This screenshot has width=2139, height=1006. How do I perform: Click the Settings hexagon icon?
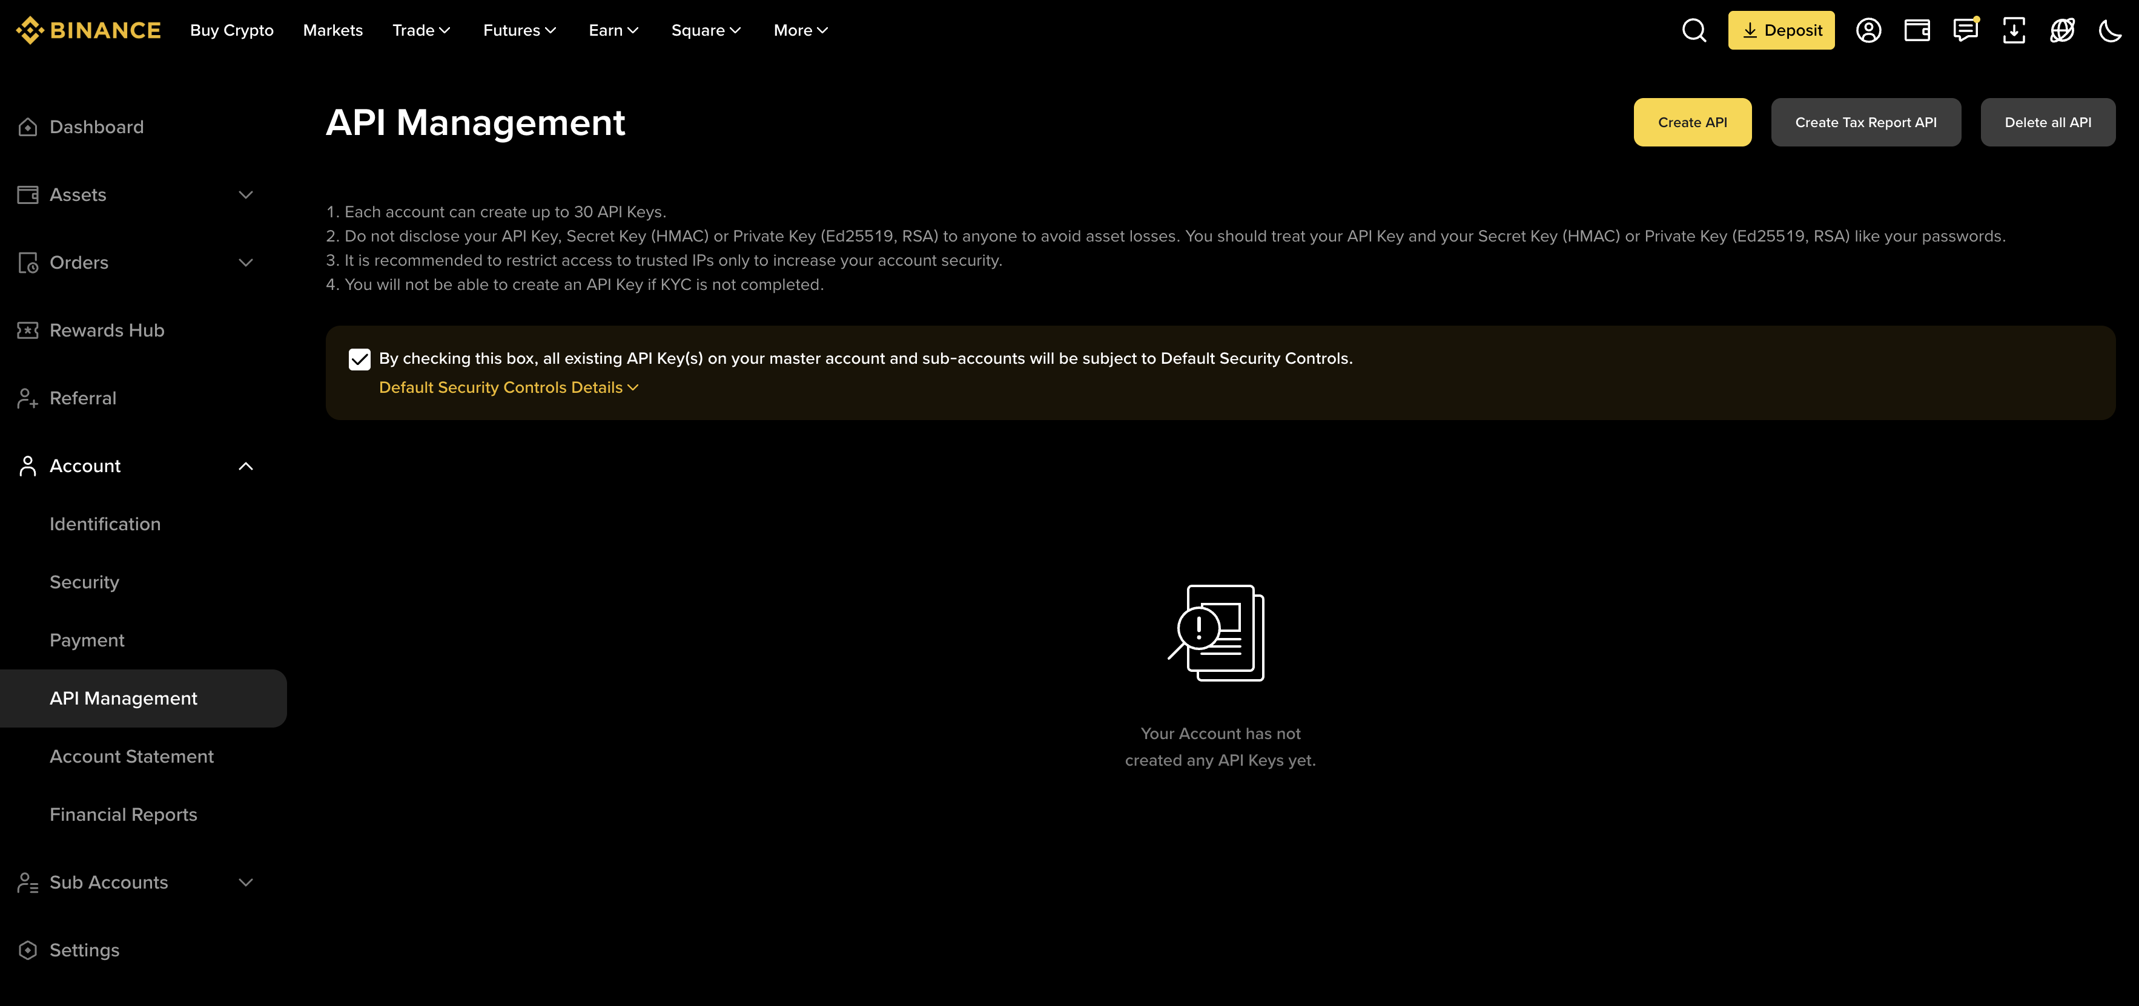pos(27,950)
